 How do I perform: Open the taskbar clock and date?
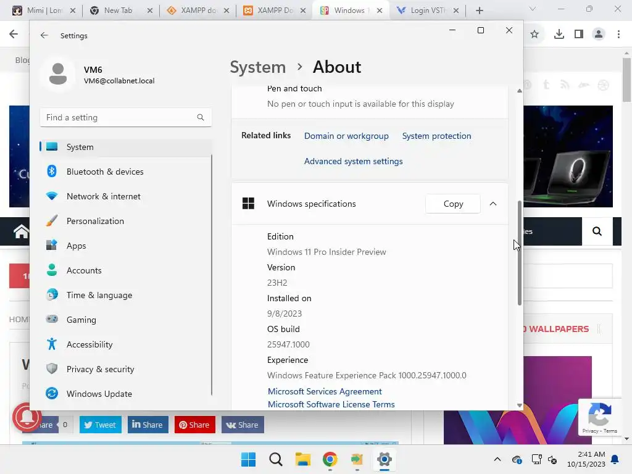pos(586,459)
